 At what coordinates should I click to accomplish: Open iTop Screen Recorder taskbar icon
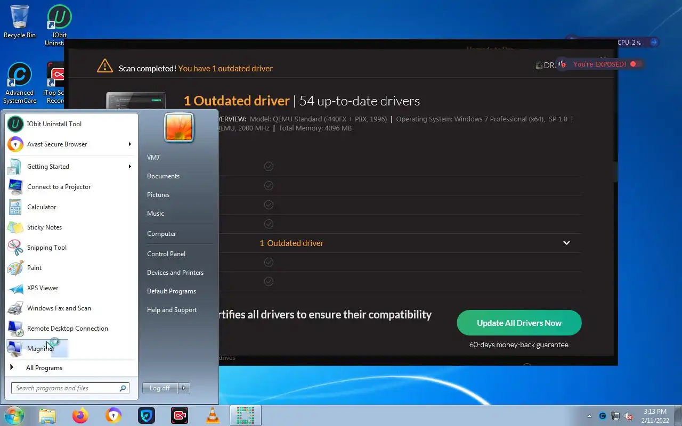tap(180, 415)
